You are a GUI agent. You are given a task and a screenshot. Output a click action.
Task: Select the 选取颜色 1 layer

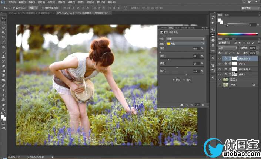[x=244, y=58]
